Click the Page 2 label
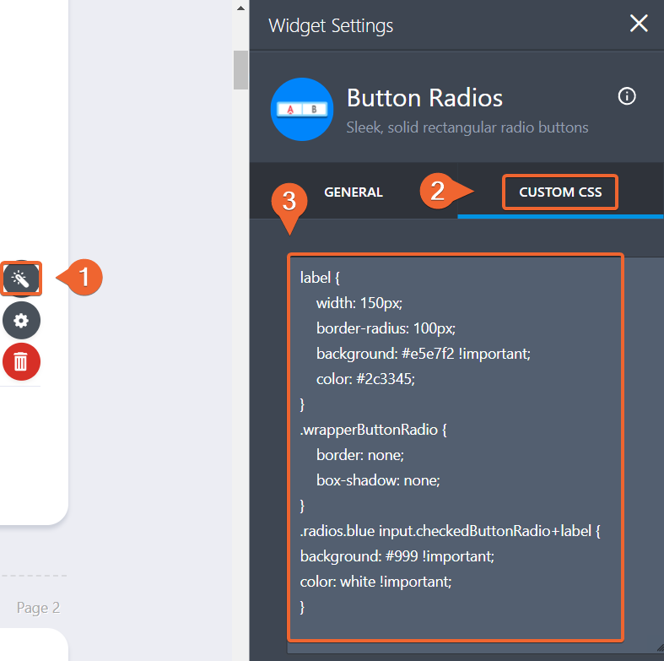 [39, 608]
